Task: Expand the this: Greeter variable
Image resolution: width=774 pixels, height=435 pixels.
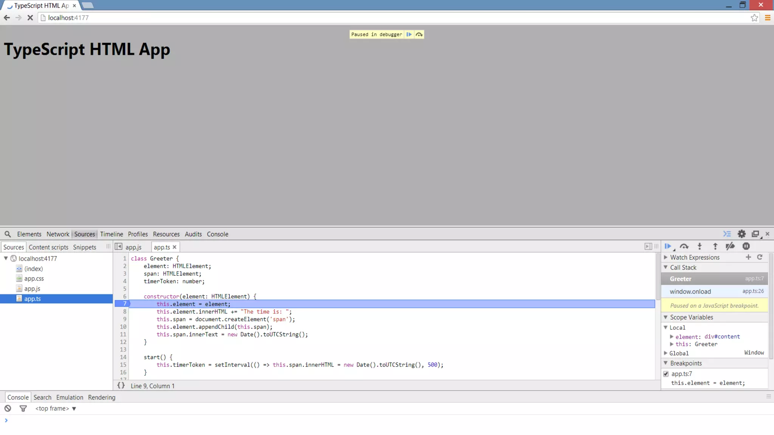Action: click(x=672, y=344)
